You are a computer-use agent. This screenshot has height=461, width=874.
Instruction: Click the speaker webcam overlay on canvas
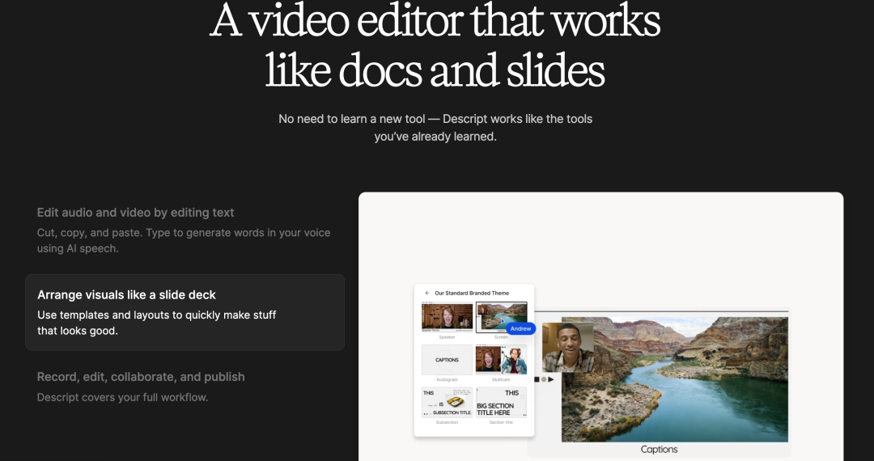point(568,348)
